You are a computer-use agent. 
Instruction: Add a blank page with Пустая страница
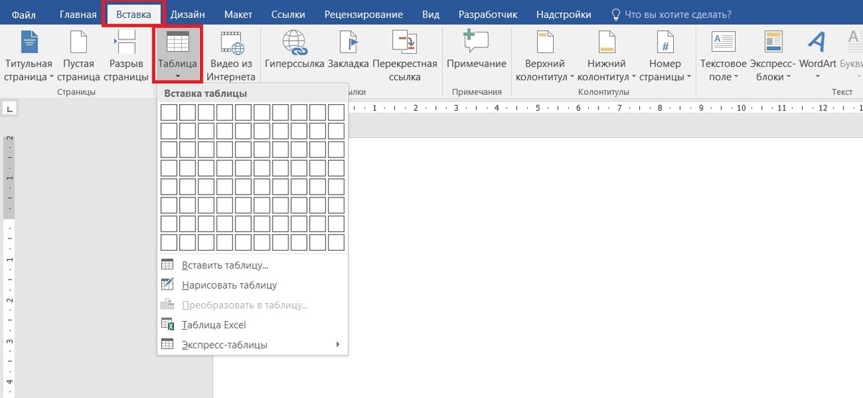(78, 55)
